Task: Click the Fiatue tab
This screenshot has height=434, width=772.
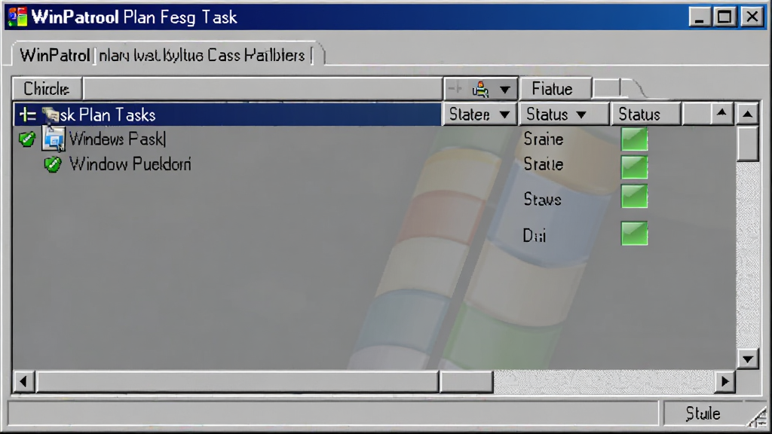Action: click(x=555, y=89)
